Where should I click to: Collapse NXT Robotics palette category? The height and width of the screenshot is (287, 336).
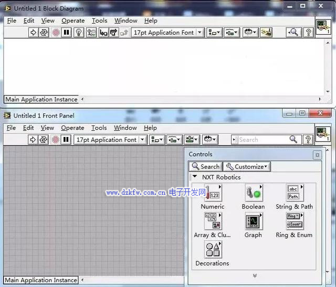point(195,177)
